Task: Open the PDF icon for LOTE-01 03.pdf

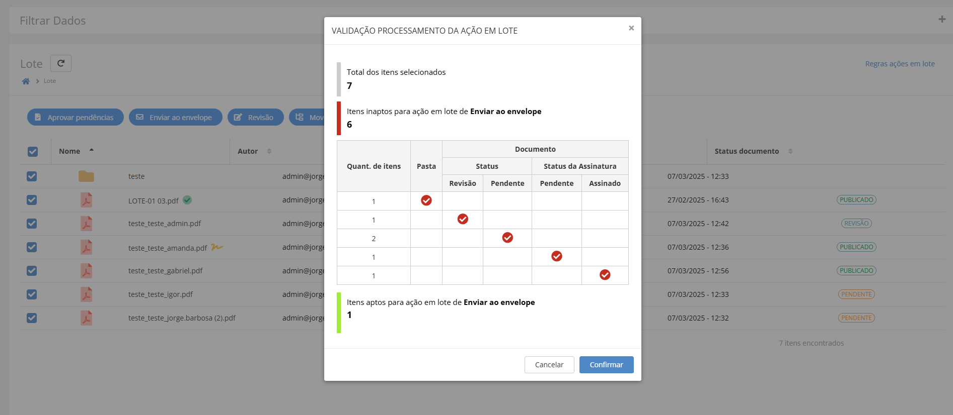Action: coord(87,200)
